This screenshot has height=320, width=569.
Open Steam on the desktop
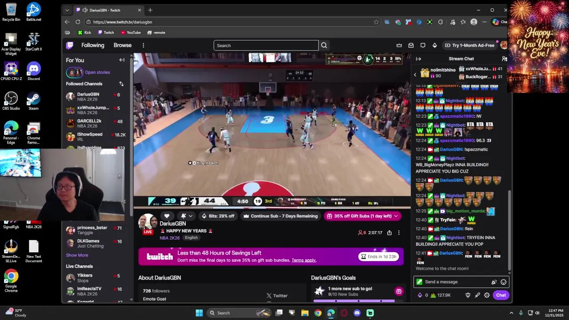pyautogui.click(x=33, y=101)
